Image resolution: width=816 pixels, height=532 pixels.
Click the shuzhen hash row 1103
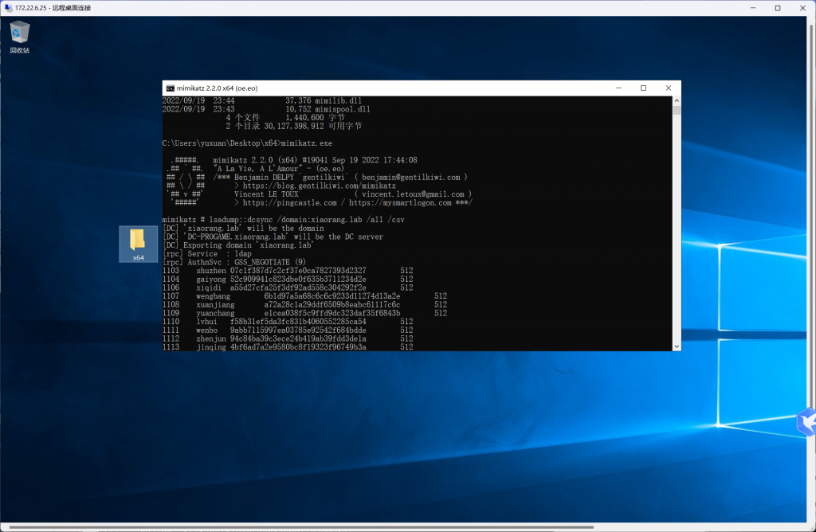coord(288,271)
